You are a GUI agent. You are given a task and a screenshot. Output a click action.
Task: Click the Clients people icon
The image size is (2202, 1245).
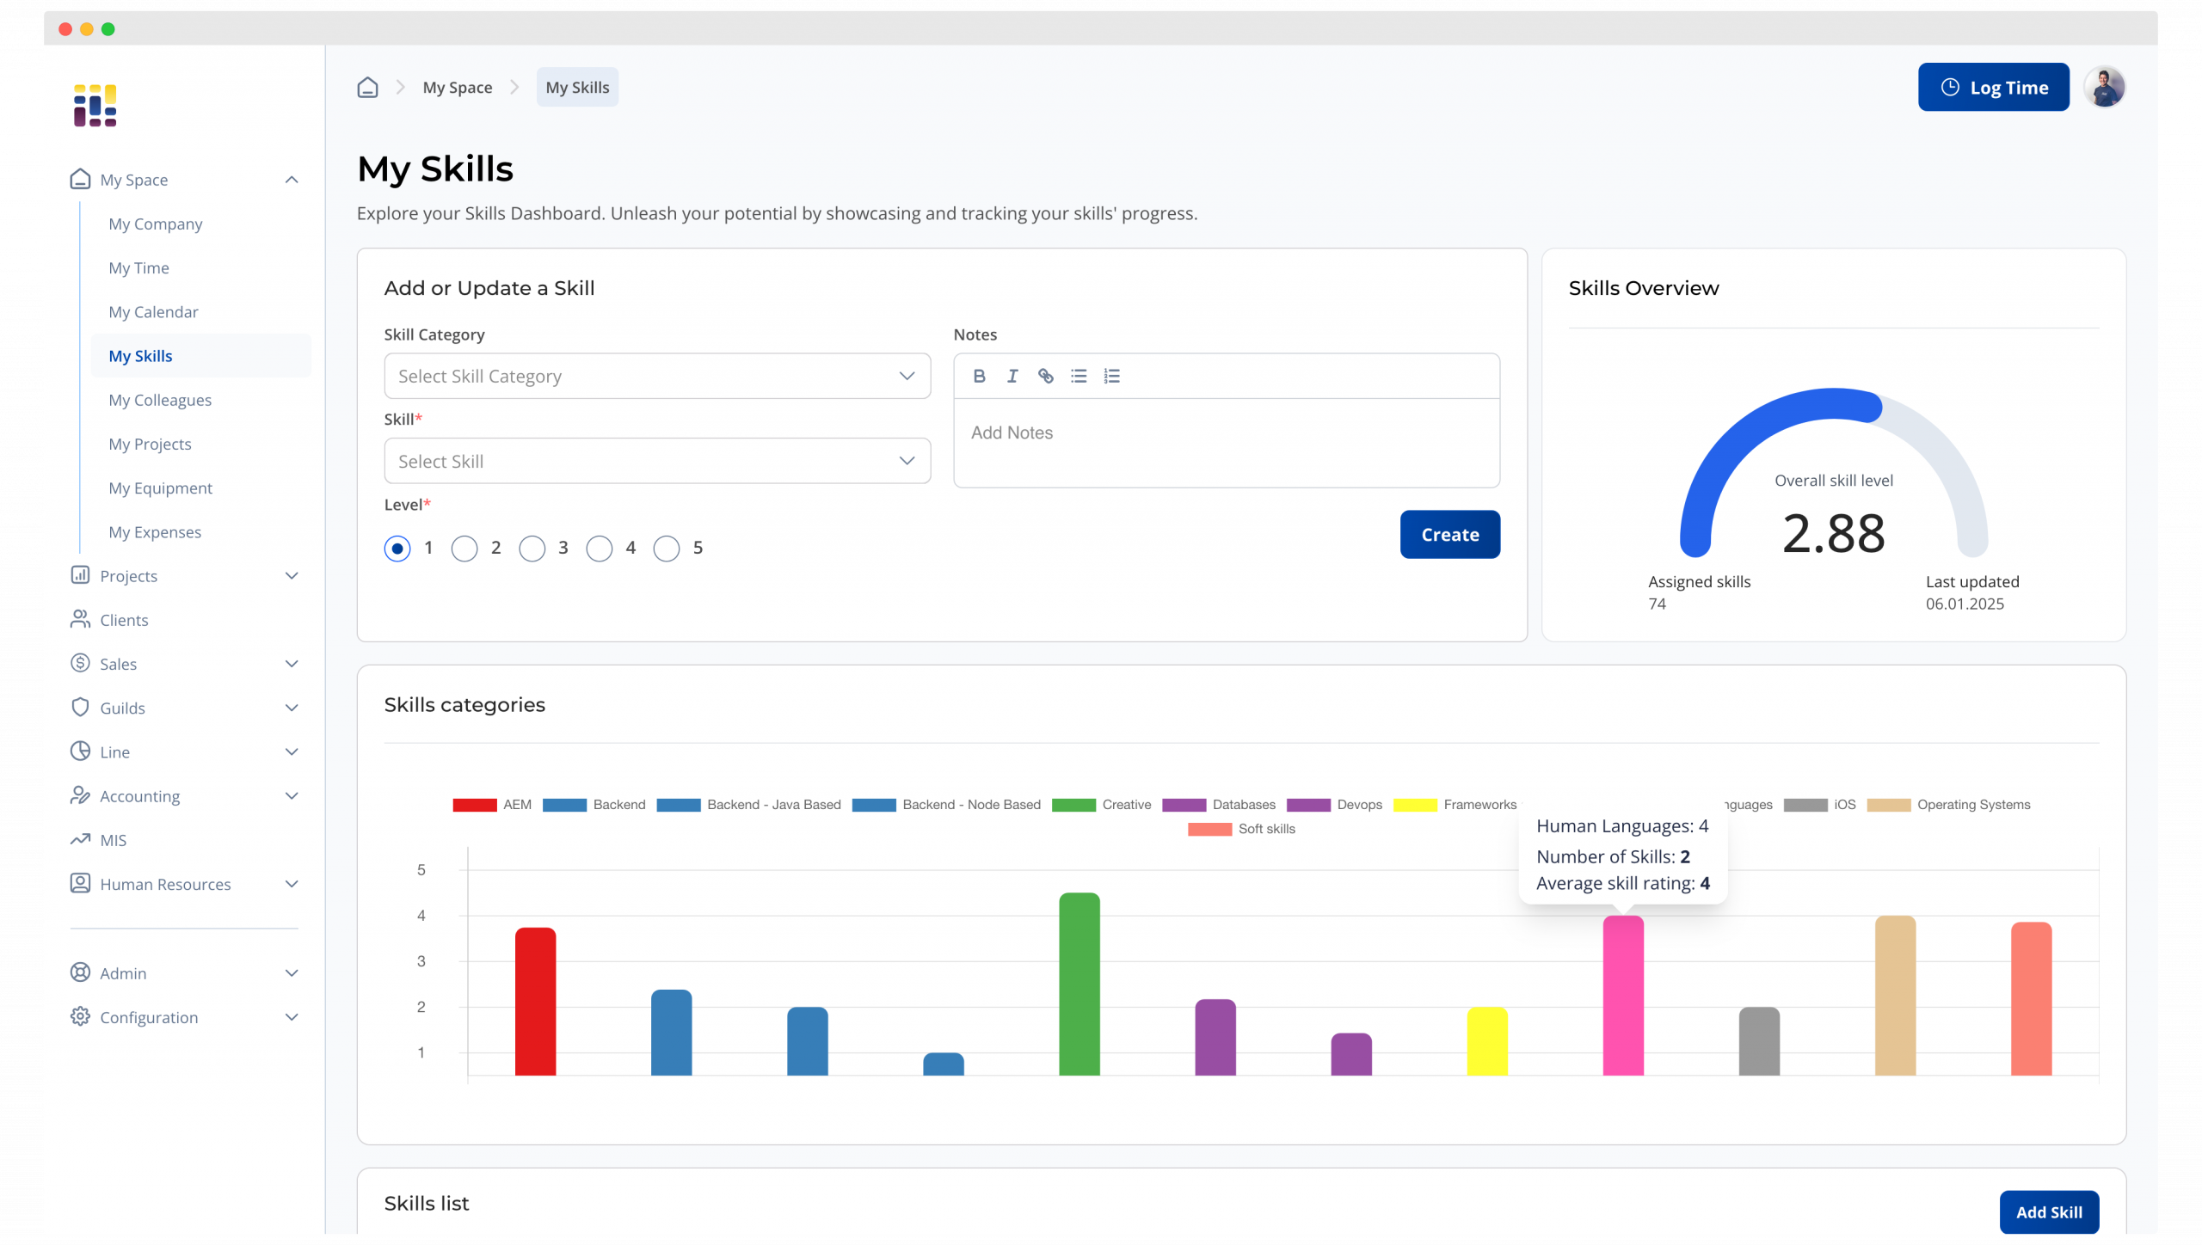point(80,619)
